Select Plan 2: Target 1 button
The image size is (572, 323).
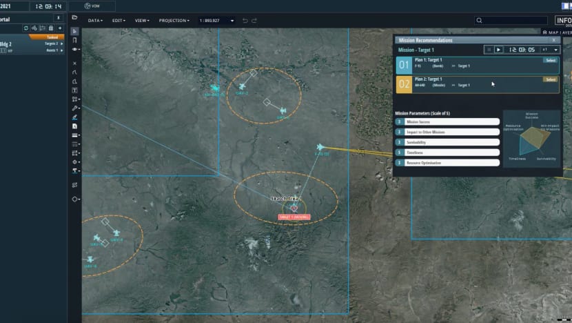click(x=550, y=79)
